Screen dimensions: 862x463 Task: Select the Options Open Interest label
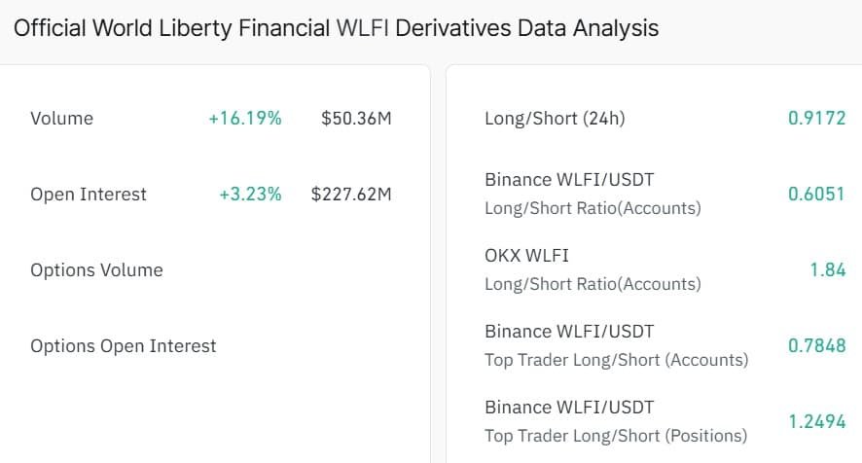[124, 346]
